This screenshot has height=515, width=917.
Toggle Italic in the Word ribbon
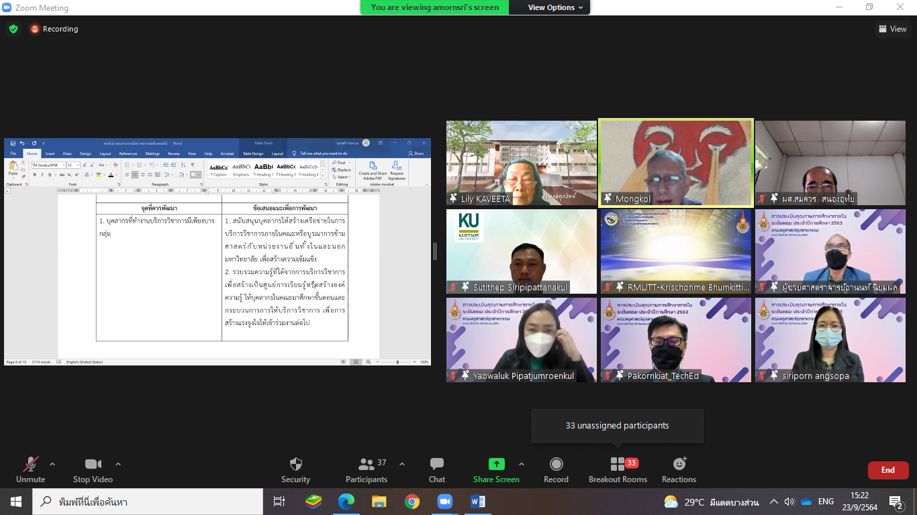tap(42, 175)
